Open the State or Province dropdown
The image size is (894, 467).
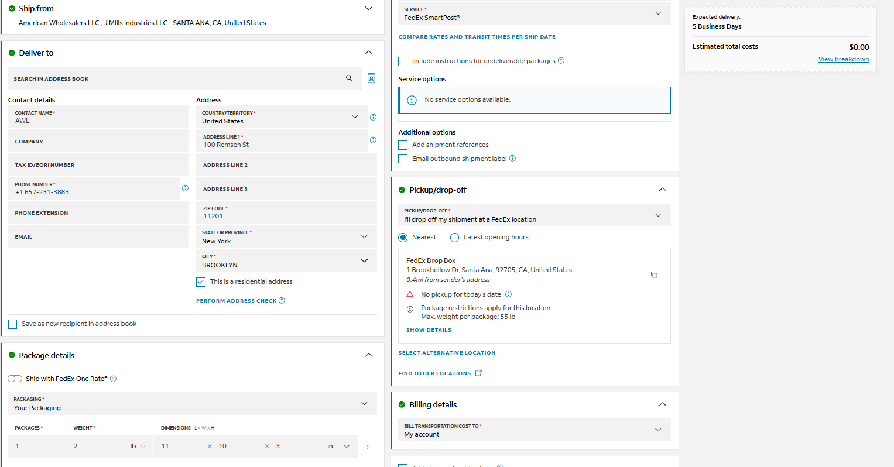coord(286,237)
